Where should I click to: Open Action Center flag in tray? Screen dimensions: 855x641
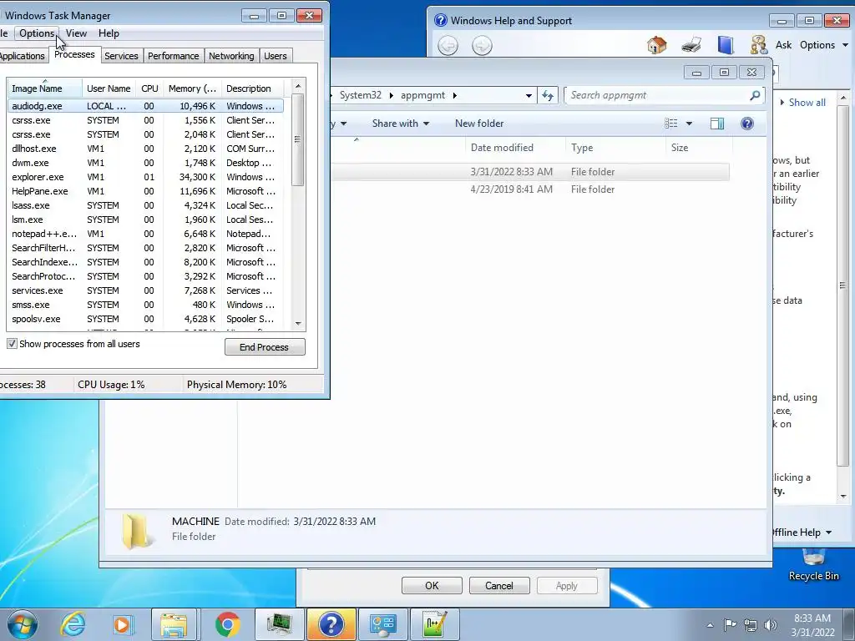coord(730,624)
